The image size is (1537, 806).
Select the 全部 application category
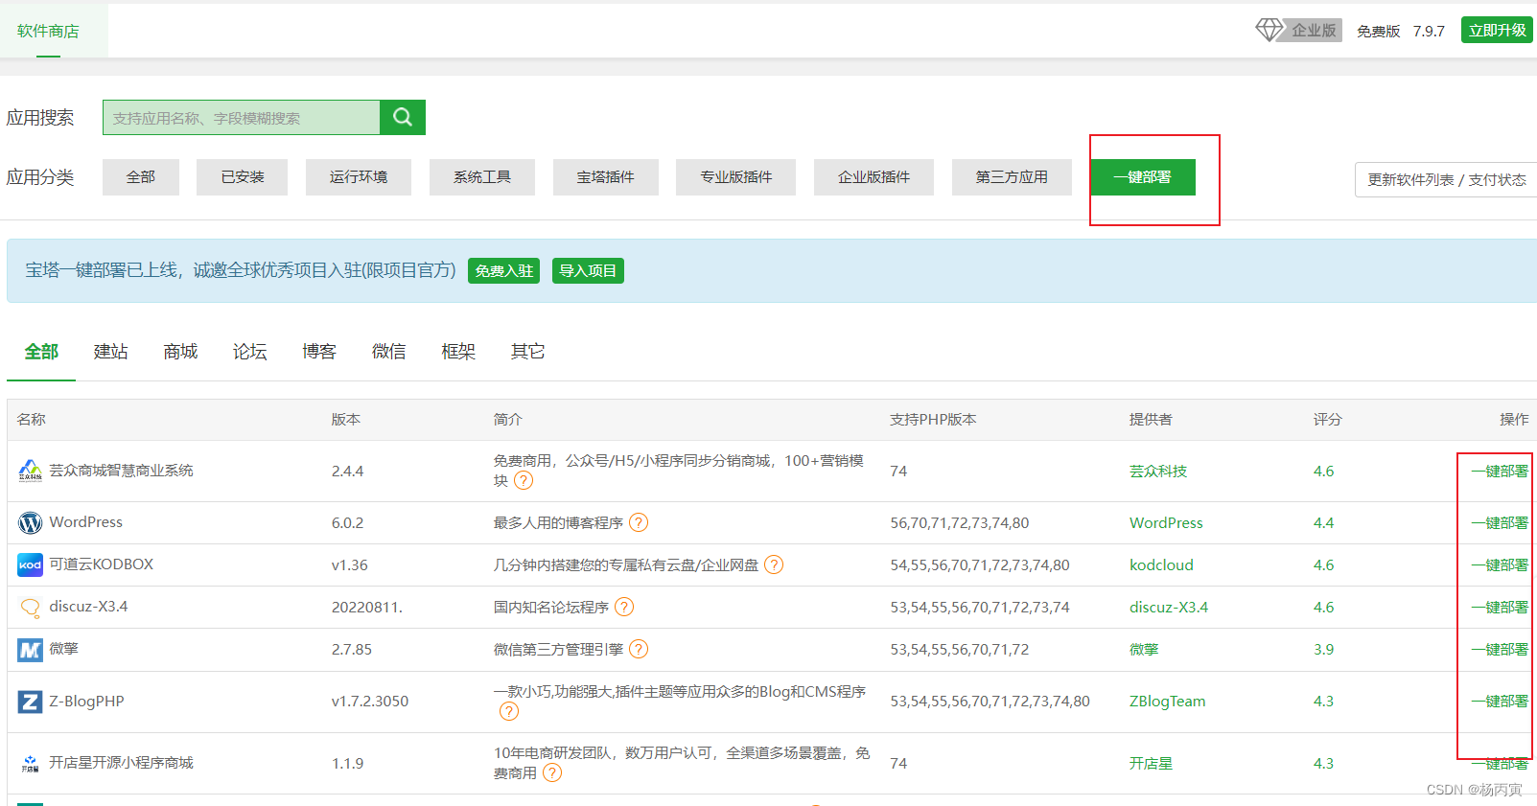tap(141, 177)
